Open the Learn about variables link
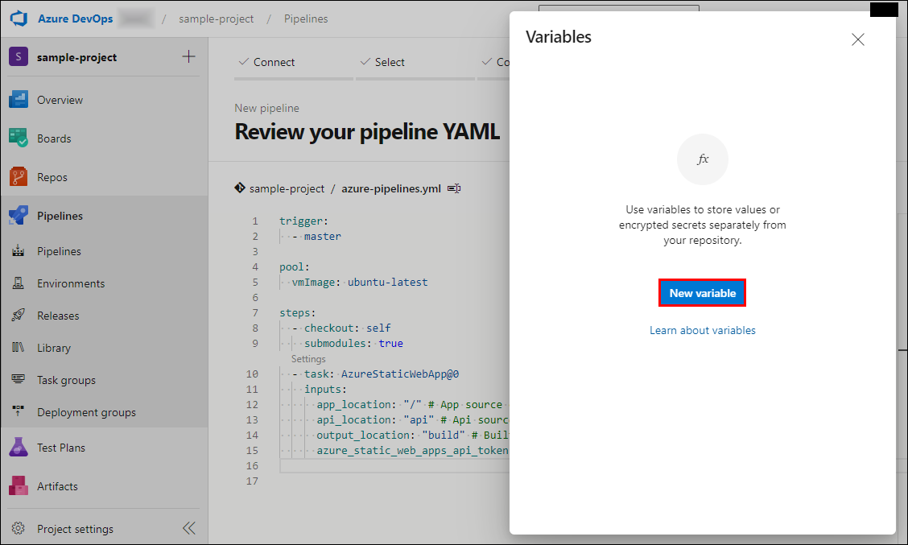 coord(703,330)
